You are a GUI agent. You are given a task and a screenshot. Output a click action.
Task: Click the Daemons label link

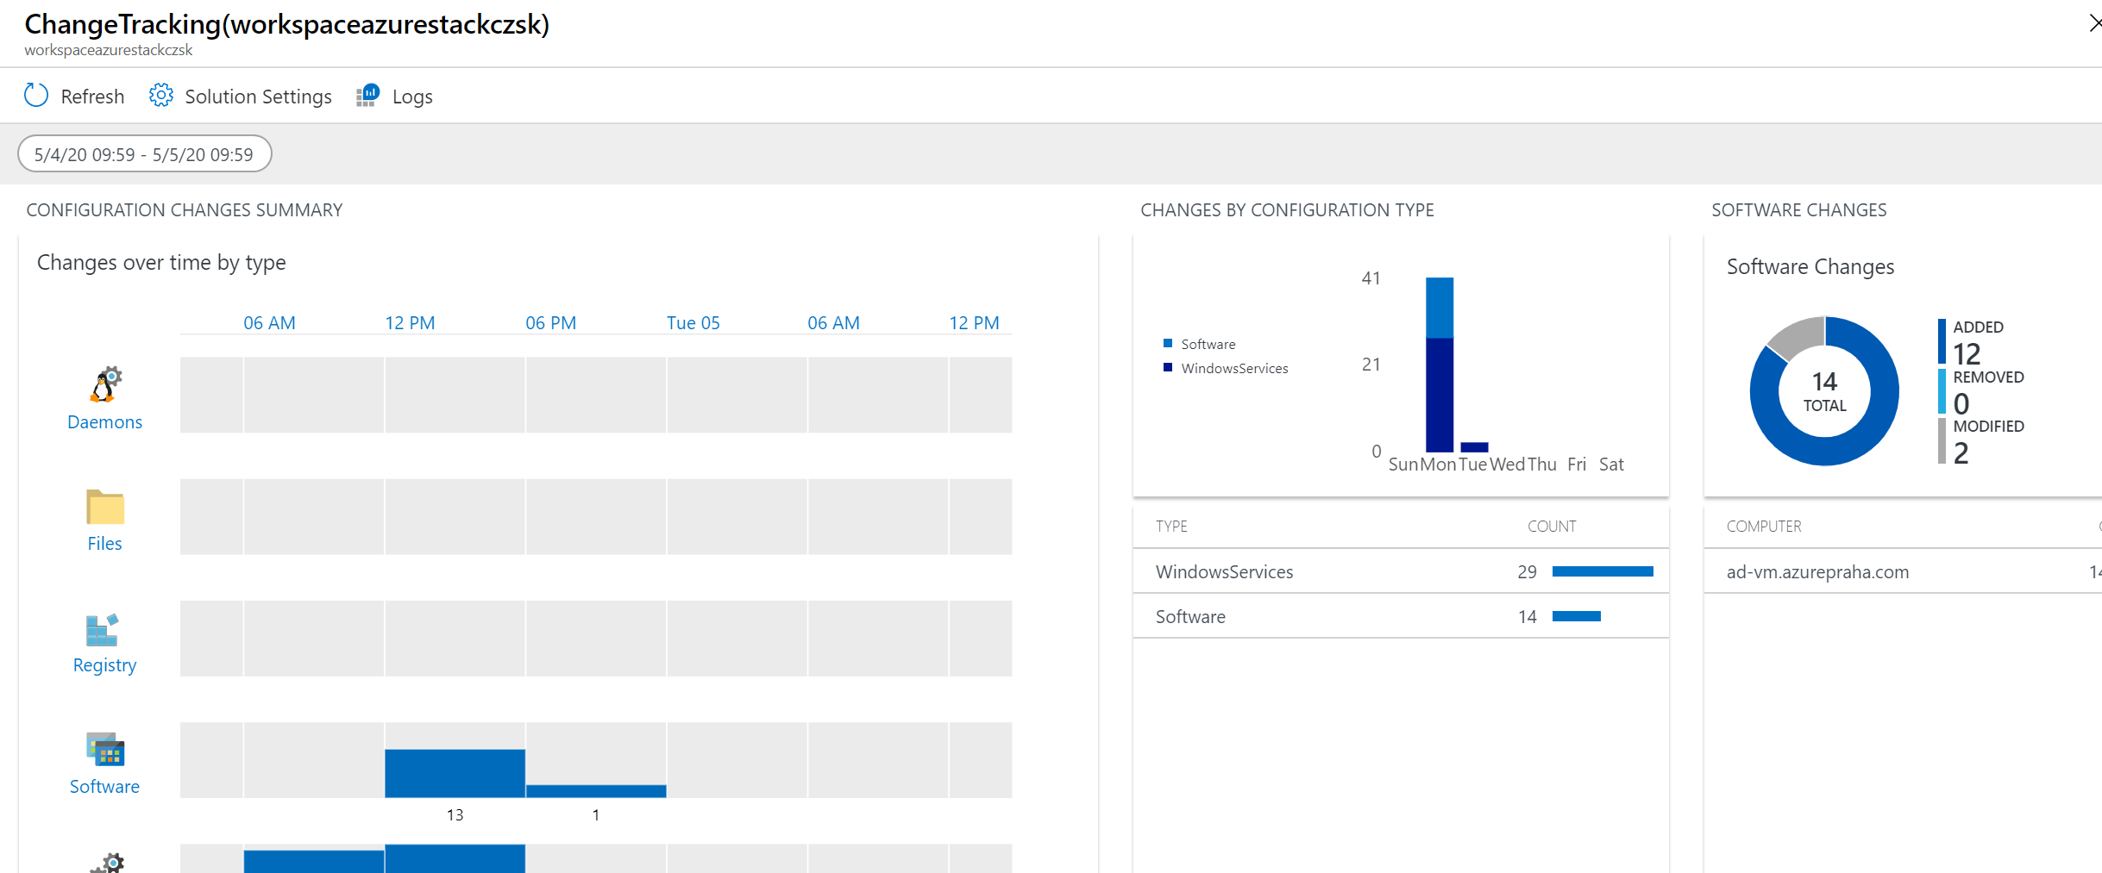pyautogui.click(x=104, y=422)
